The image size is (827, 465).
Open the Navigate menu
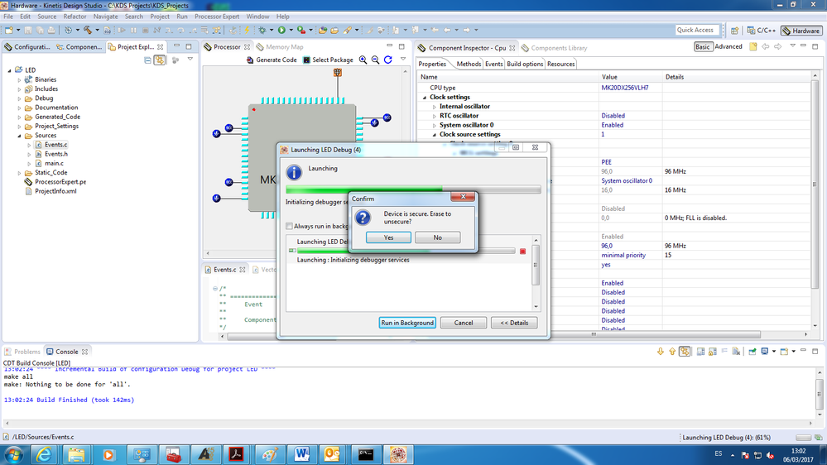[105, 17]
